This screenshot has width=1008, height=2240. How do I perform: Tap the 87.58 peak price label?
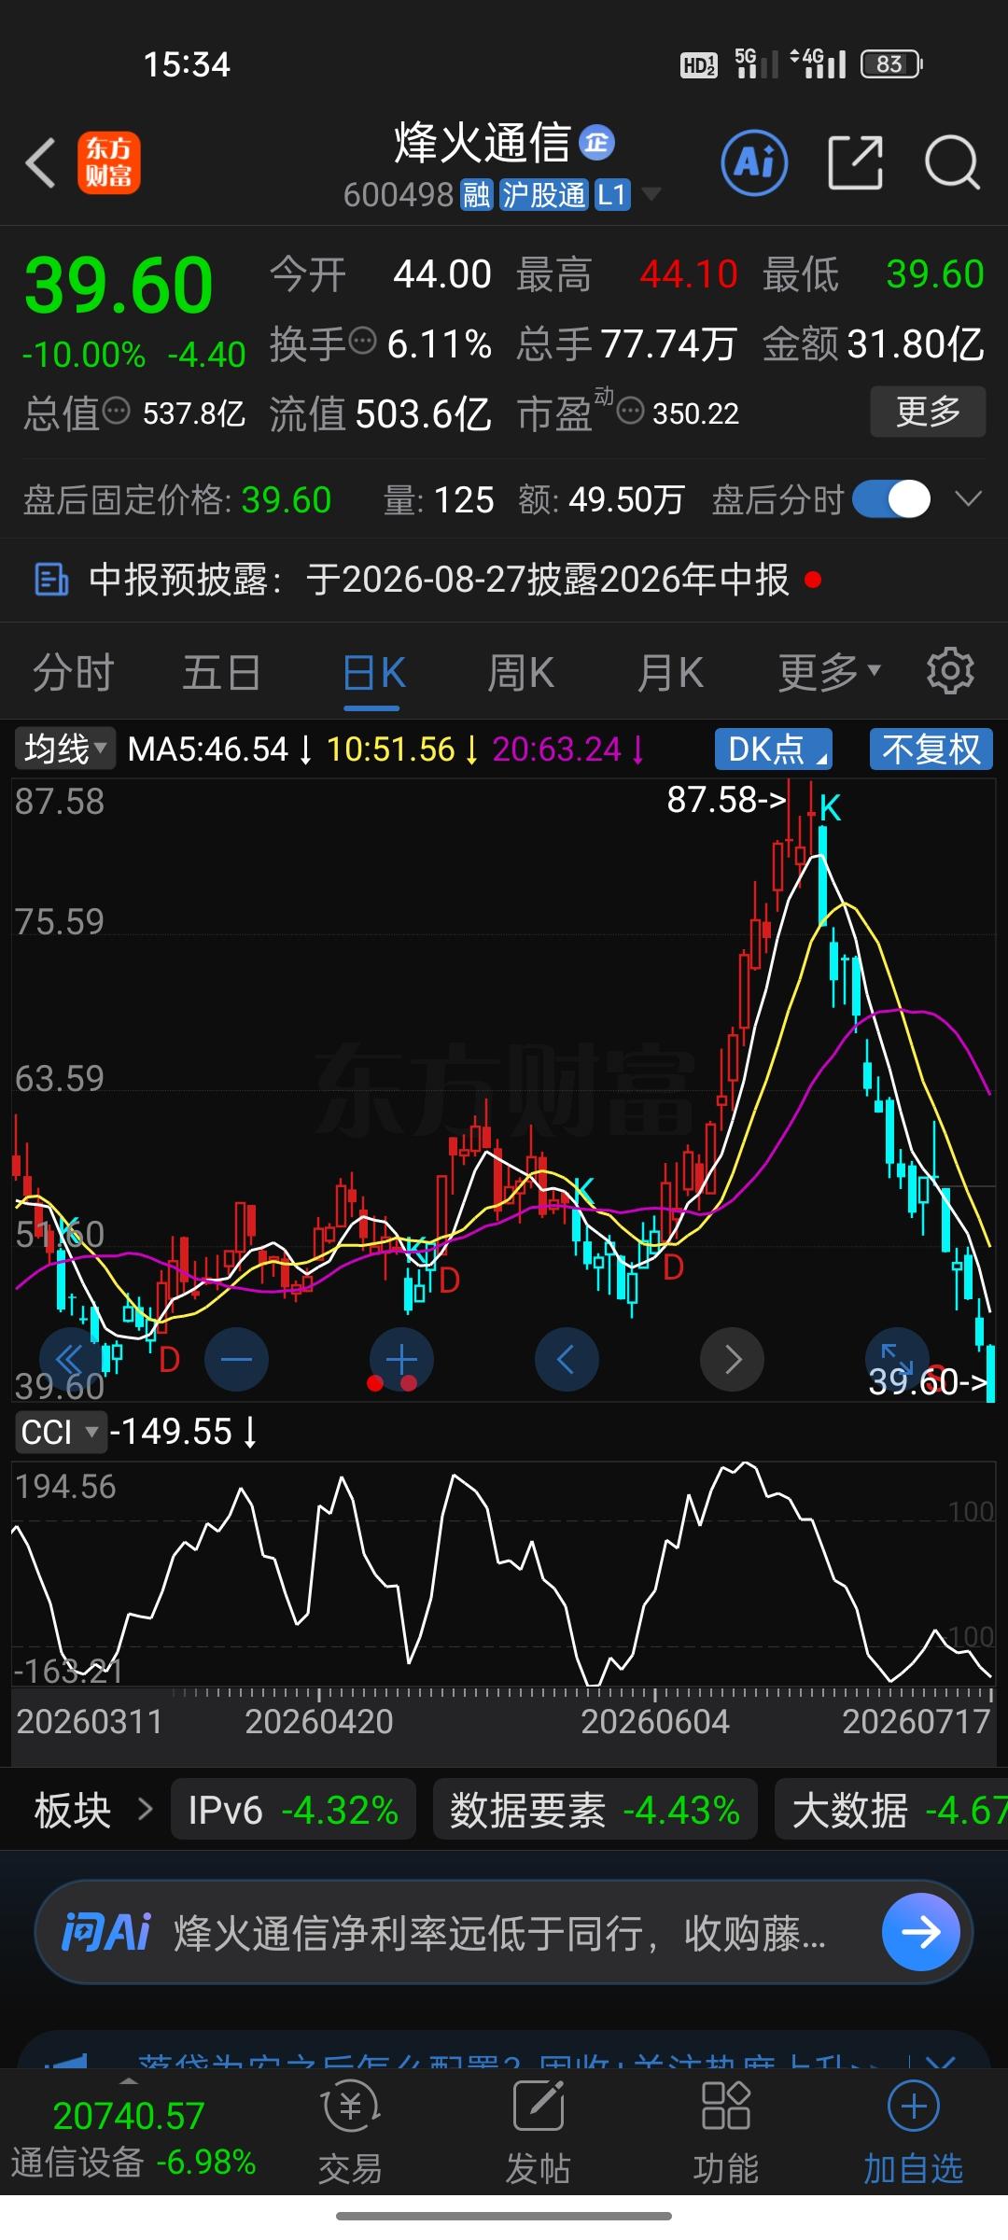point(726,800)
